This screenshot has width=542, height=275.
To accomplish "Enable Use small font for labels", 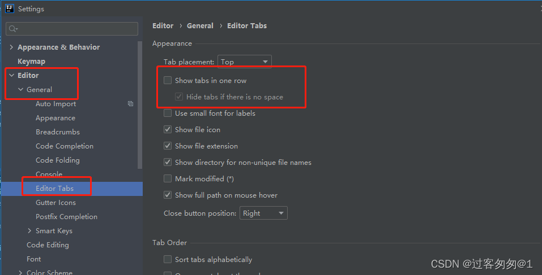I will click(168, 113).
